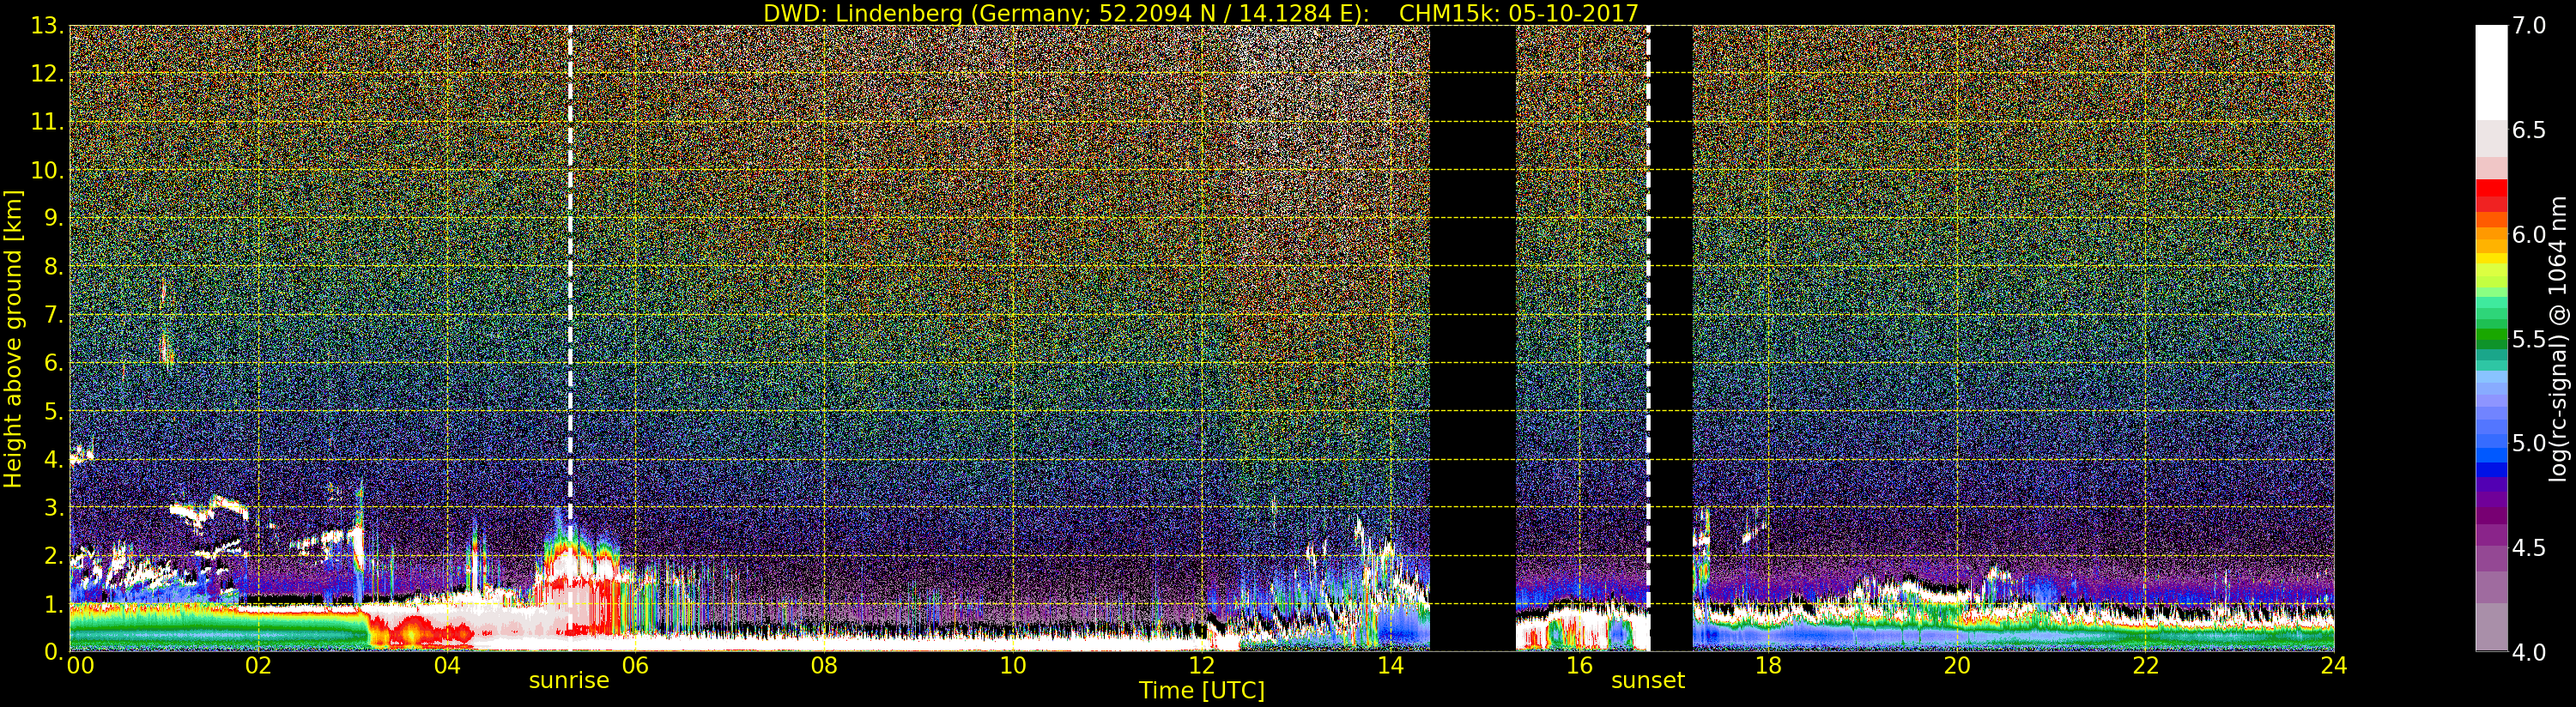2576x707 pixels.
Task: Click the 13. tick on the height axis
Action: tap(47, 27)
